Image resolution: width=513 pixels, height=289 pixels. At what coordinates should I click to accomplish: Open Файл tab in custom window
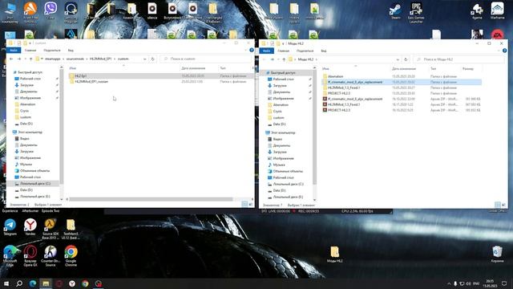14,51
